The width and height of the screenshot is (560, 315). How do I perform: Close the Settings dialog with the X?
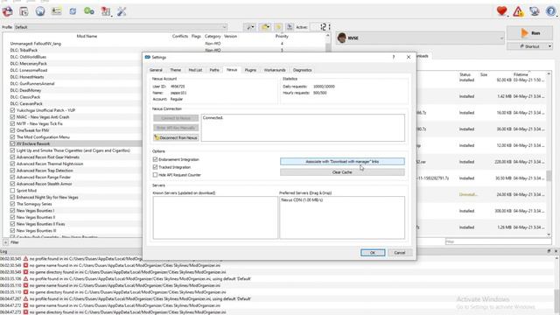tap(409, 57)
